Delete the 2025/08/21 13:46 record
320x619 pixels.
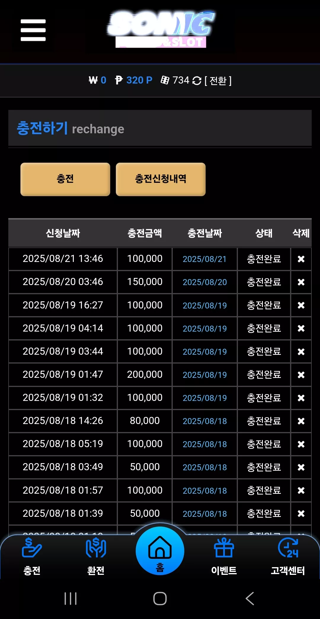[301, 259]
